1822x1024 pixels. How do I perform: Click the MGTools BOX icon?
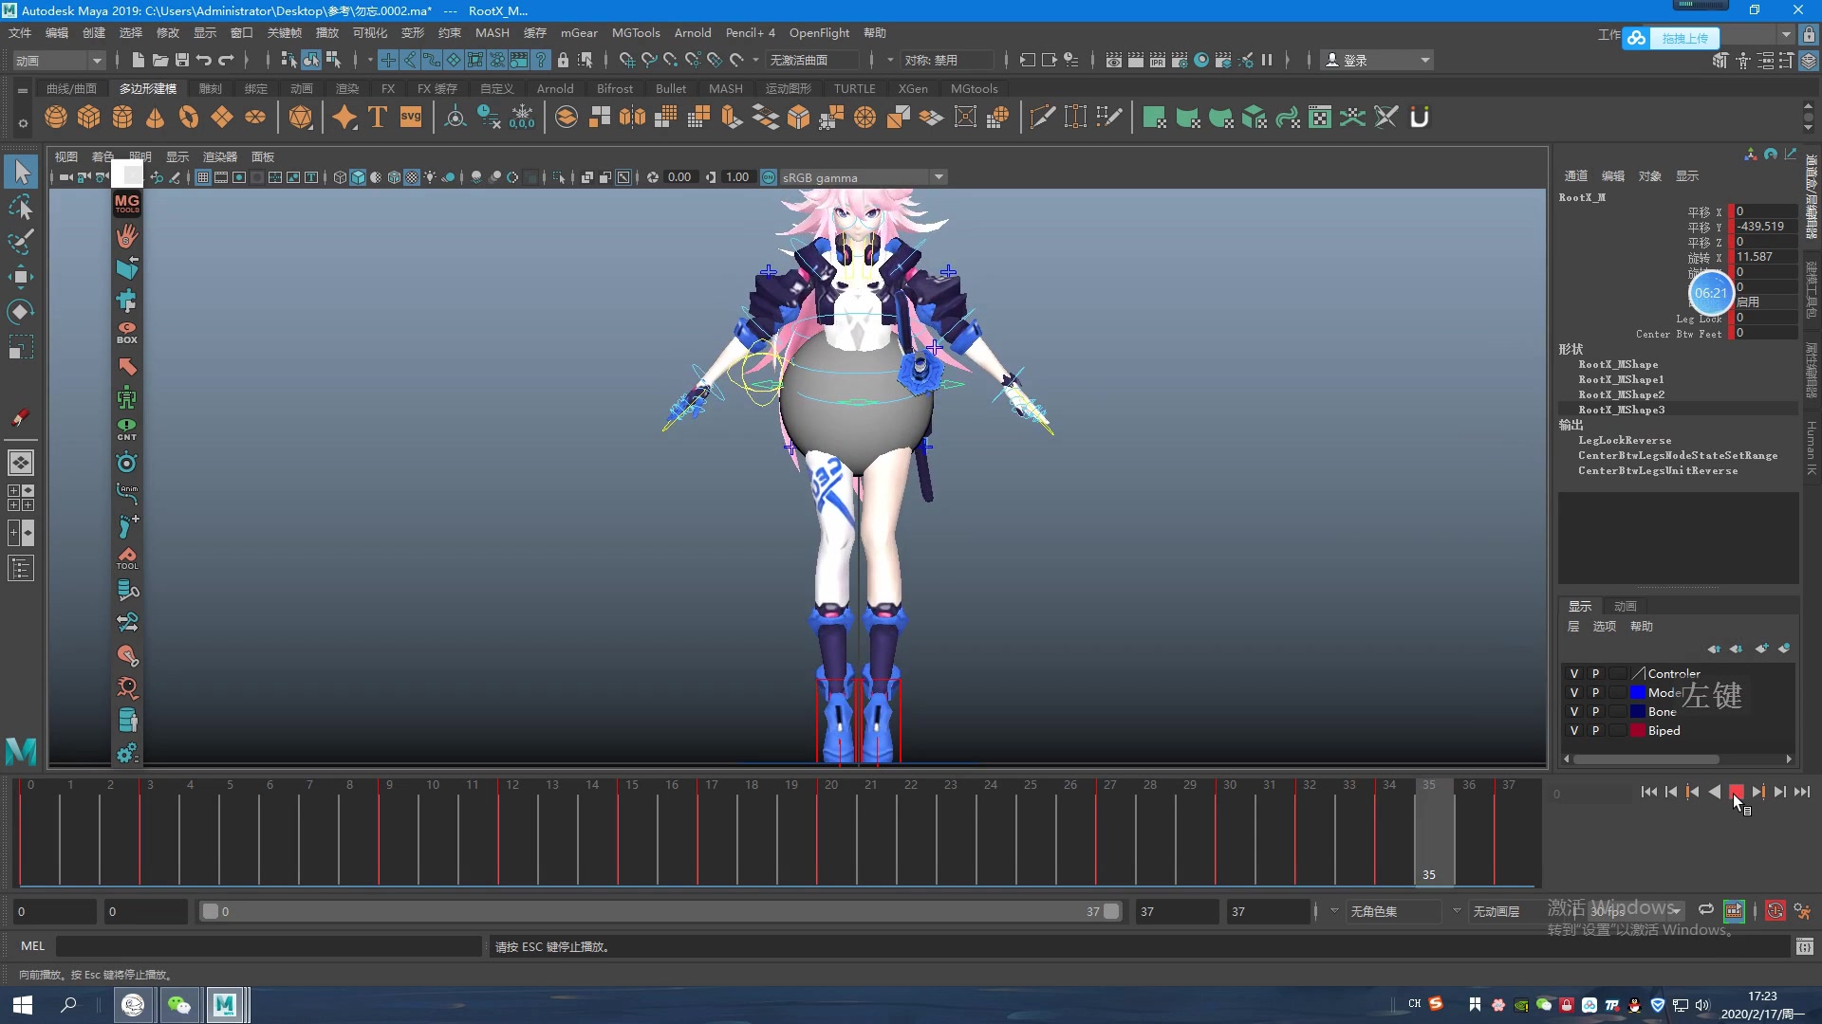(127, 333)
